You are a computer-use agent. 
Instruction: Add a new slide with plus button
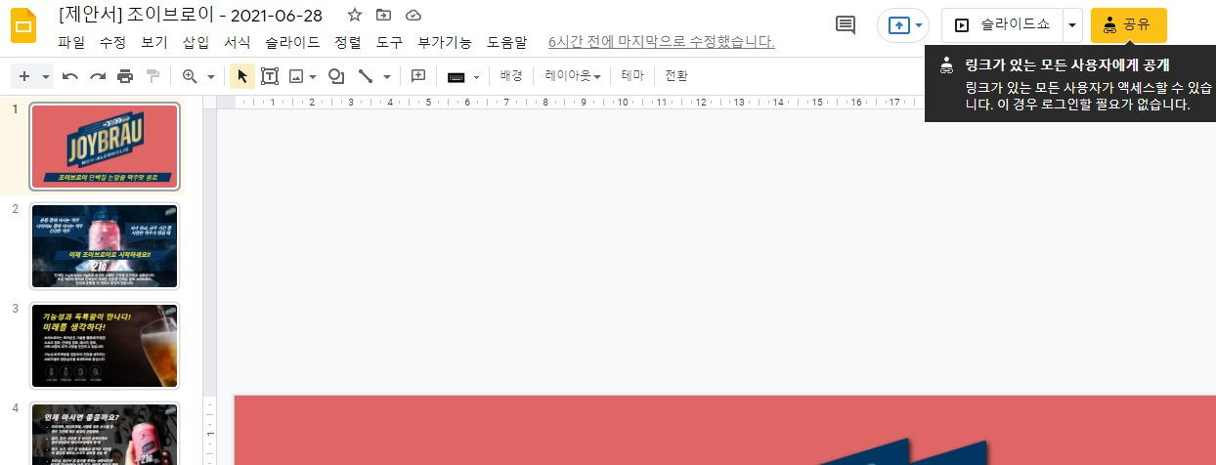click(x=24, y=75)
